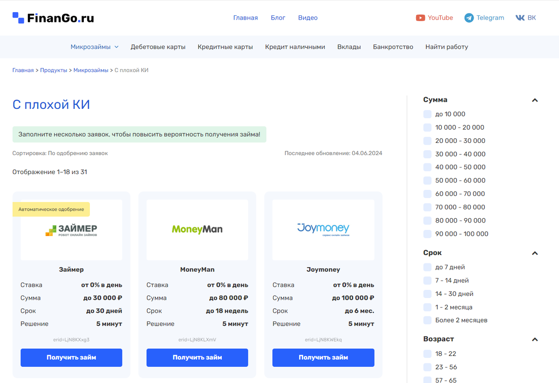The image size is (559, 383).
Task: Select the age '18 - 22' checkbox
Action: 427,354
